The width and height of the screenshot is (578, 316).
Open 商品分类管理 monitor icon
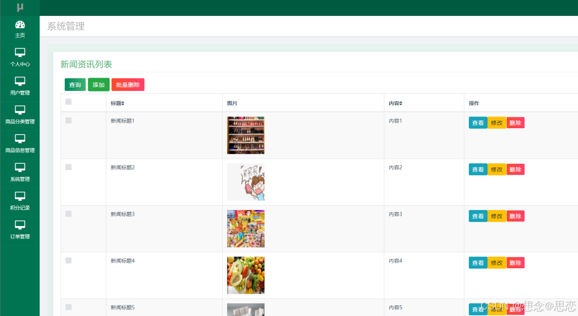[x=20, y=110]
